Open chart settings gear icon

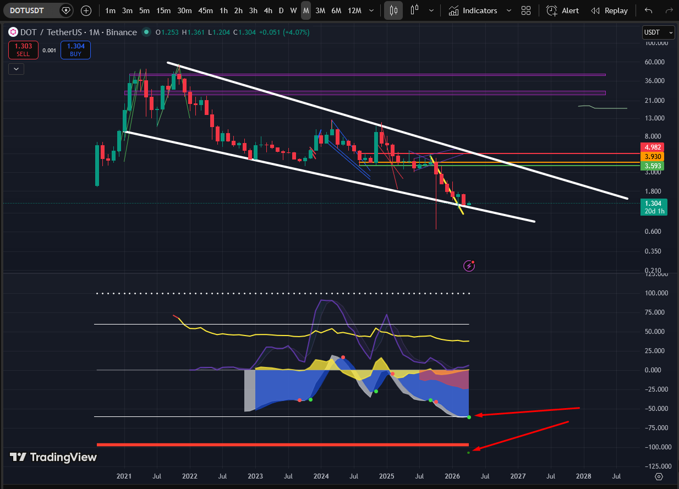point(659,476)
